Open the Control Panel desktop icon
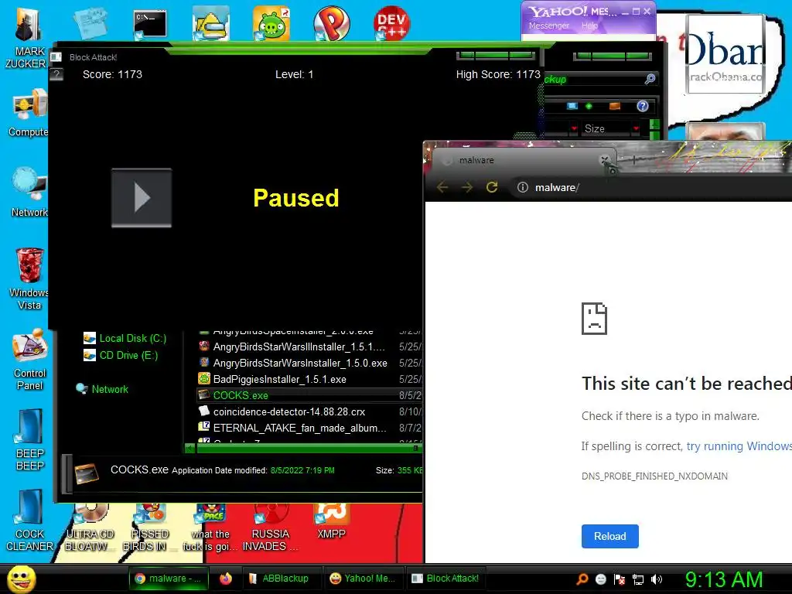This screenshot has width=792, height=594. click(30, 360)
